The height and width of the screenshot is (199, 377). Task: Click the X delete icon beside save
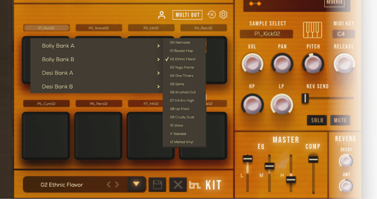178,185
